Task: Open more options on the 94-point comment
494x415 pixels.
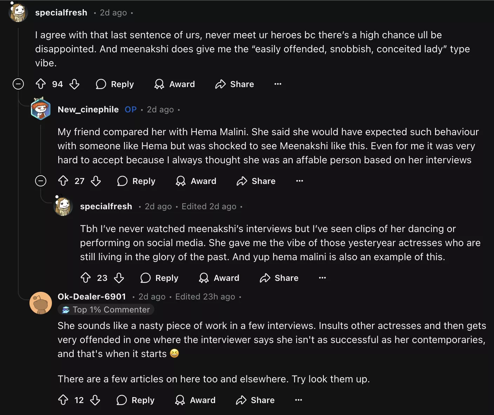Action: pos(278,84)
